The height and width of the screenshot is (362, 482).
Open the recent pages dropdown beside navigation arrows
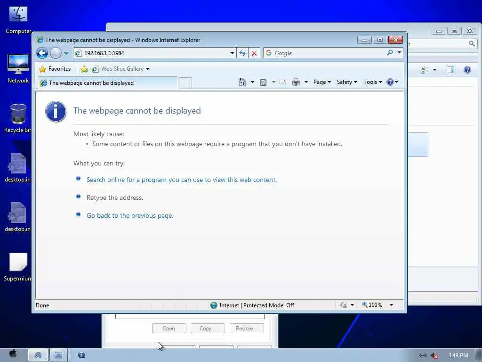[66, 53]
